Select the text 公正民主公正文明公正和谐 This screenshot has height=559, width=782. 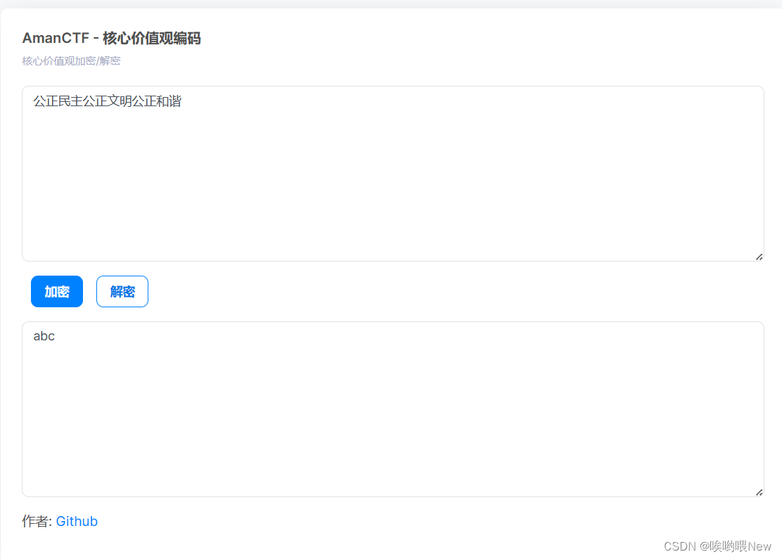pos(105,101)
